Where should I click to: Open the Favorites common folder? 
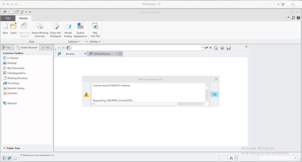(x=10, y=93)
